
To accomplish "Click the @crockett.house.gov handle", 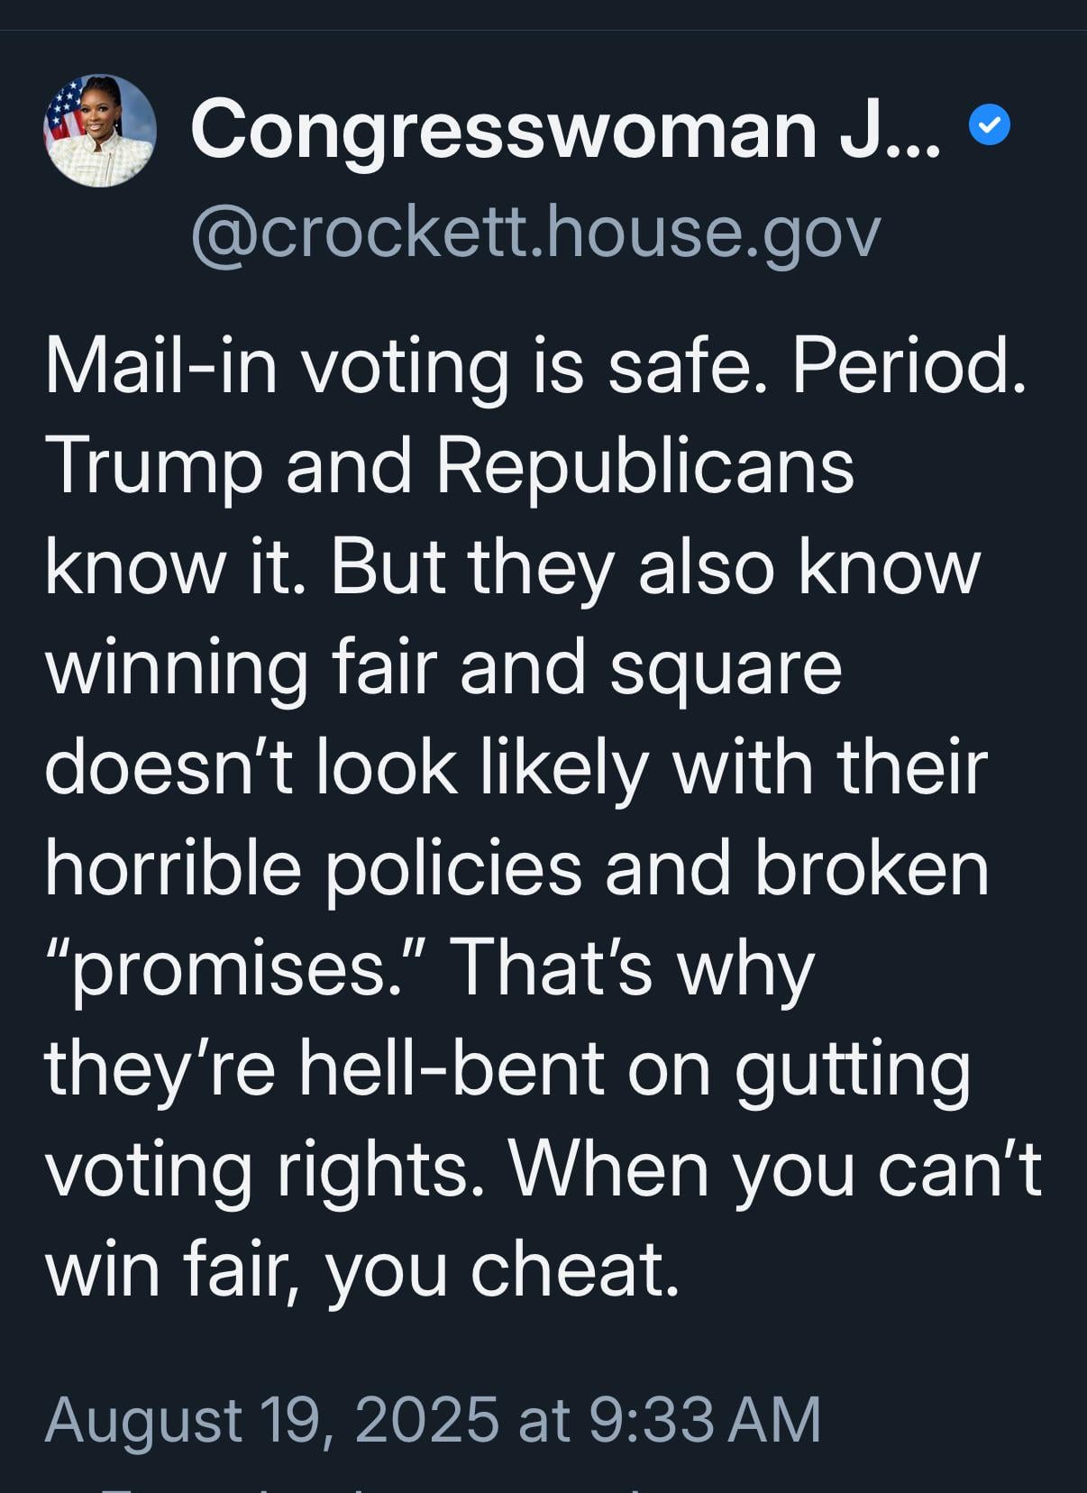I will tap(535, 233).
